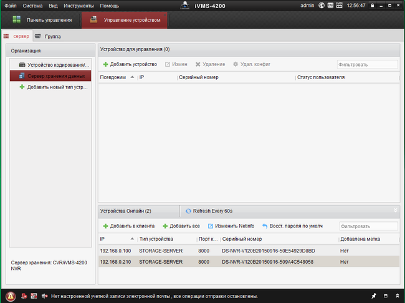Image resolution: width=405 pixels, height=303 pixels.
Task: Click the iVMS-4200 camera logo
Action: click(x=184, y=5)
